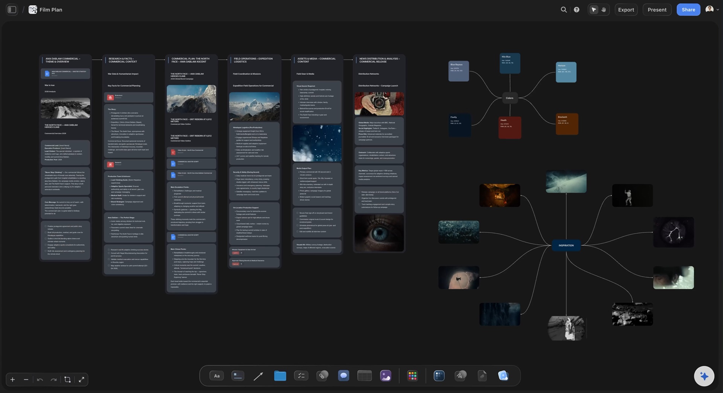Click the crop frame icon
723x393 pixels.
pos(67,379)
